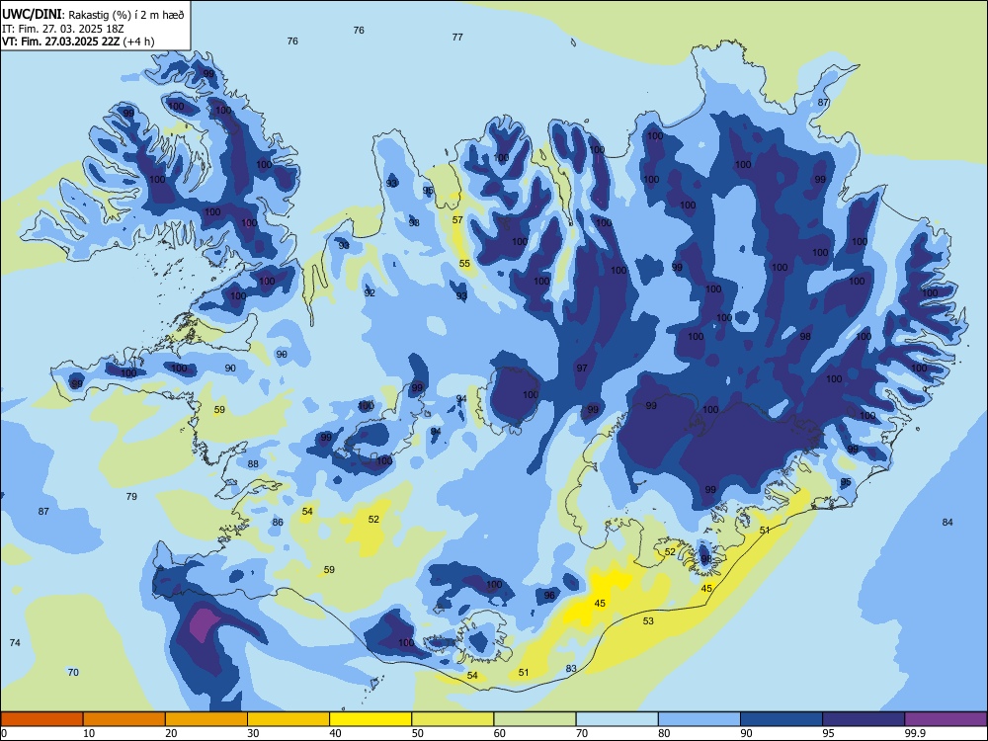Click the legend tick label 99.9

914,733
